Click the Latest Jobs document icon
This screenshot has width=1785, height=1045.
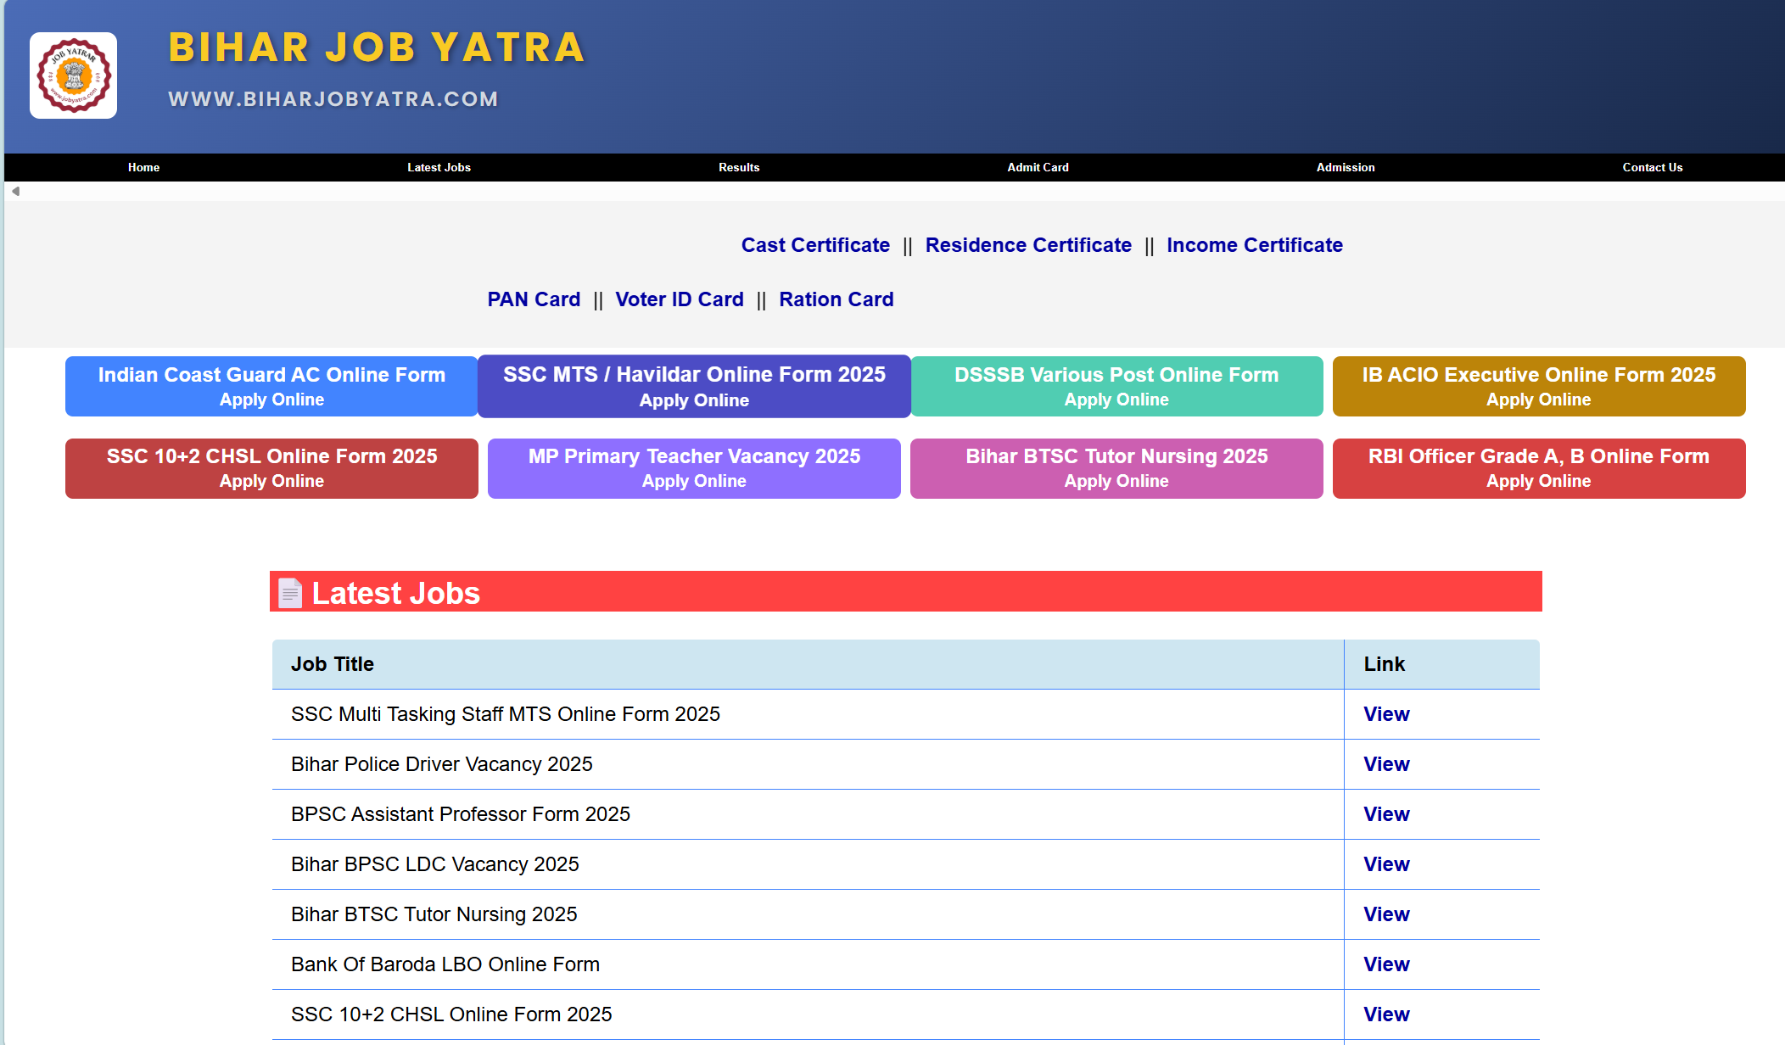tap(290, 593)
